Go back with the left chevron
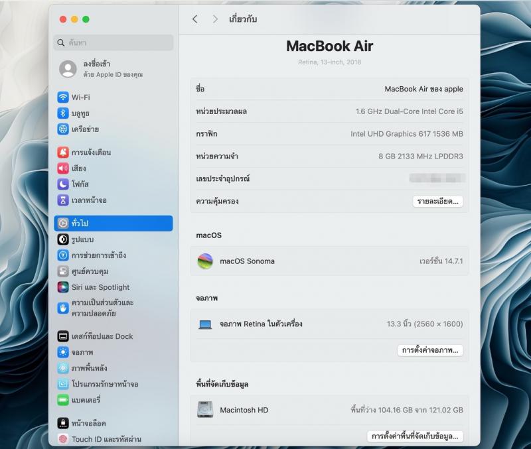Viewport: 531px width, 449px height. 195,19
